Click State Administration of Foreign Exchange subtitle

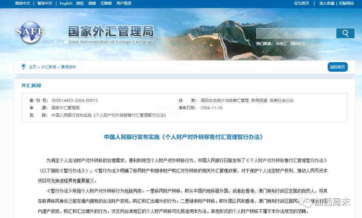(111, 42)
